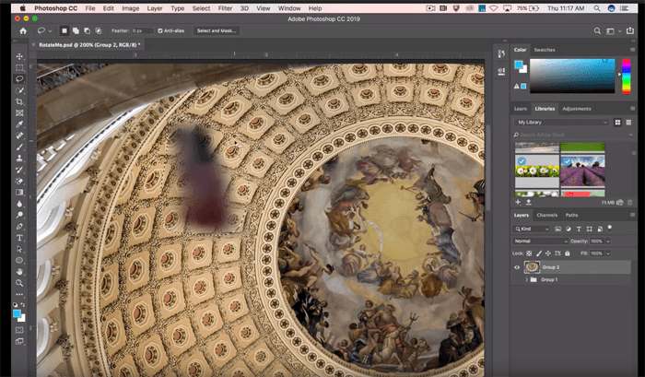Select the Ellipse shape tool

tap(19, 260)
